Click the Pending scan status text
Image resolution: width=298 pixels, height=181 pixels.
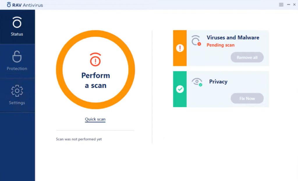click(220, 45)
